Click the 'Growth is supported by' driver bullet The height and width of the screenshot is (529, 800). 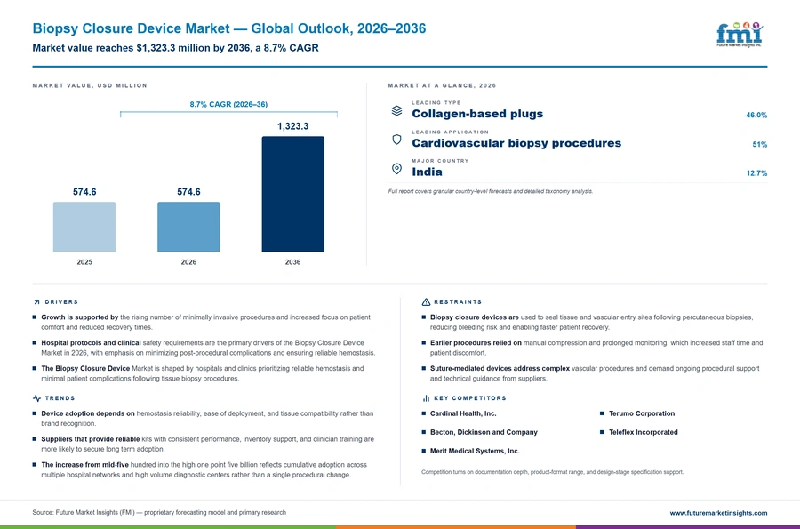pos(205,323)
